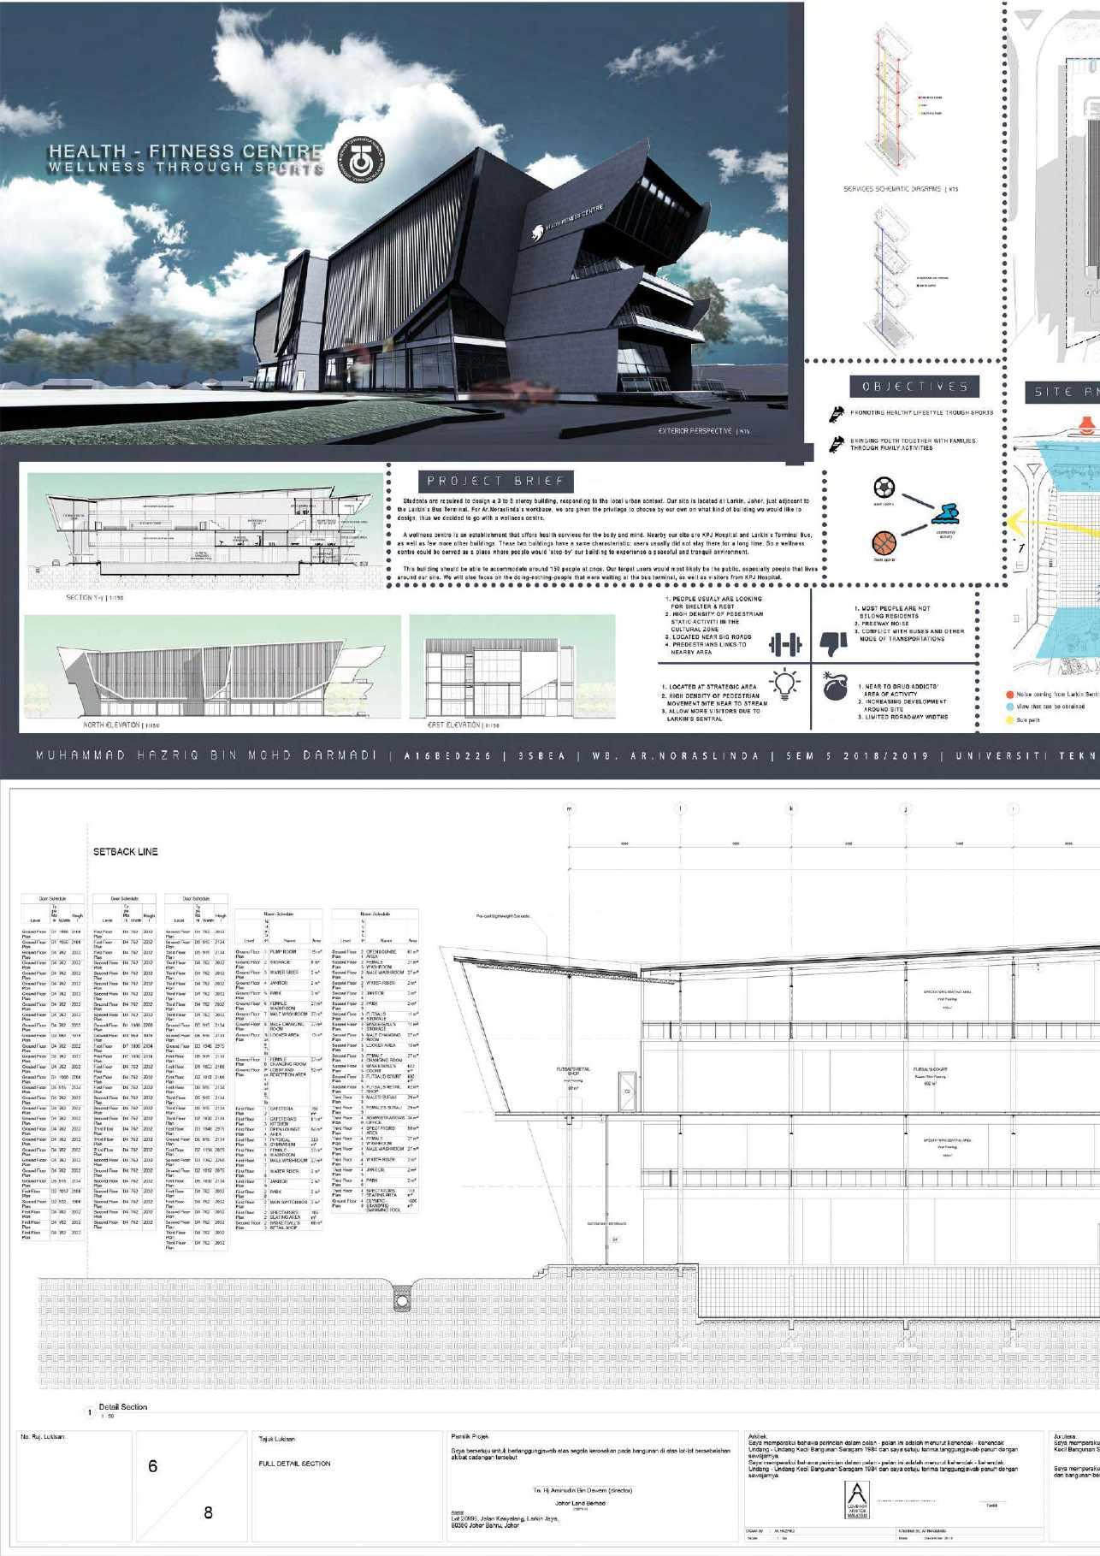The height and width of the screenshot is (1556, 1100).
Task: Open the North Elevation drawing
Action: [212, 666]
